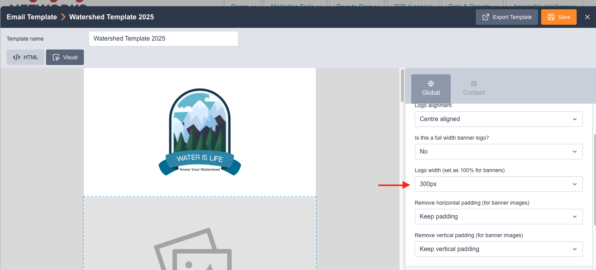
Task: Select the Visual editor mode
Action: pyautogui.click(x=65, y=57)
